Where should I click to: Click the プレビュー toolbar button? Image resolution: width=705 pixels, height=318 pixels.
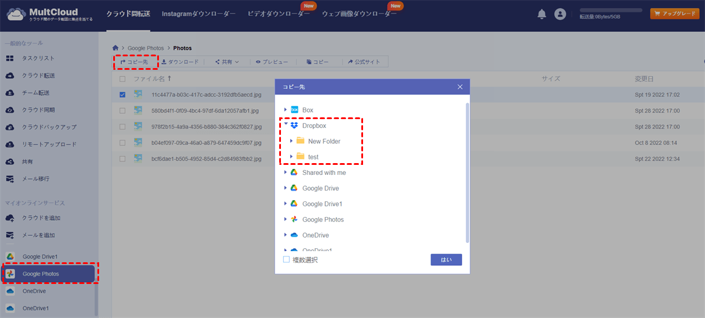(272, 62)
